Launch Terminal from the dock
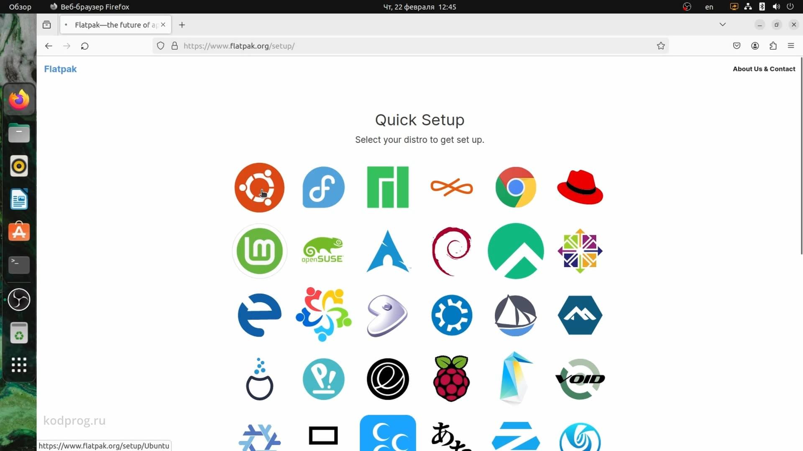The width and height of the screenshot is (803, 451). 19,265
